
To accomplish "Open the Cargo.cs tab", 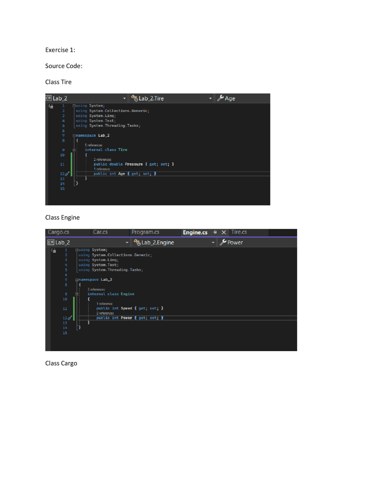I will point(59,232).
